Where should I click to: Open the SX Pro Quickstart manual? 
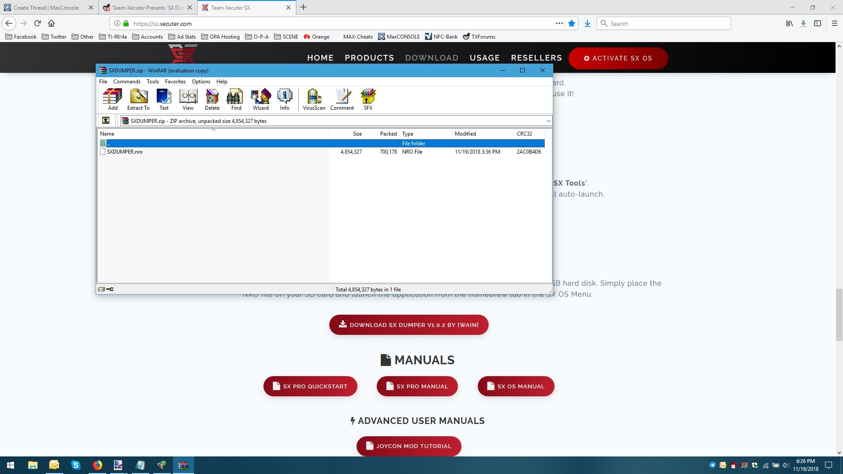pos(310,386)
